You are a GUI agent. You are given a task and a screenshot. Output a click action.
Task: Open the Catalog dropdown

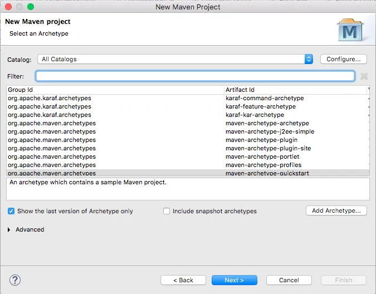pos(175,59)
